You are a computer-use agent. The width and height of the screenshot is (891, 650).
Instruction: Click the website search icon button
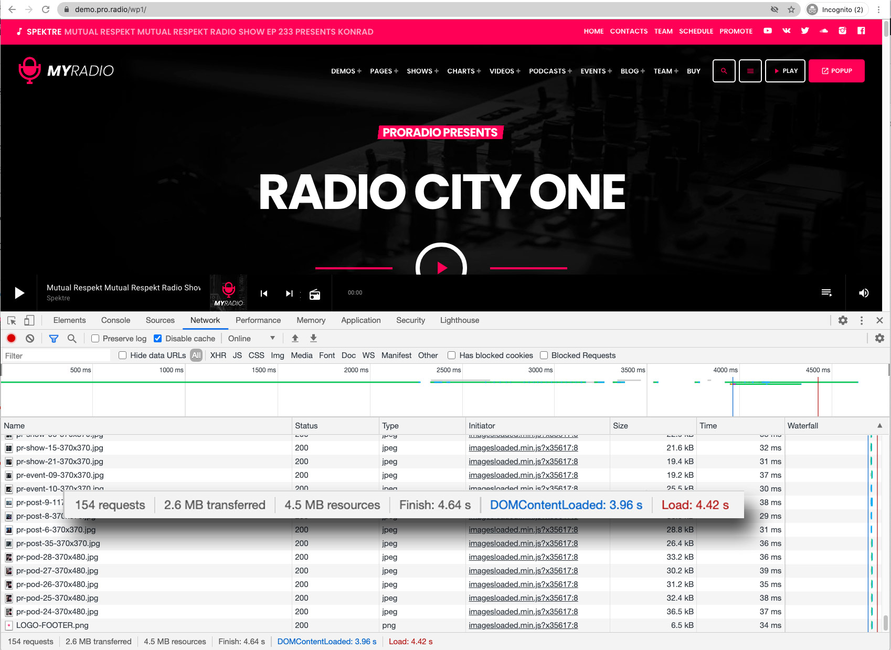click(724, 71)
